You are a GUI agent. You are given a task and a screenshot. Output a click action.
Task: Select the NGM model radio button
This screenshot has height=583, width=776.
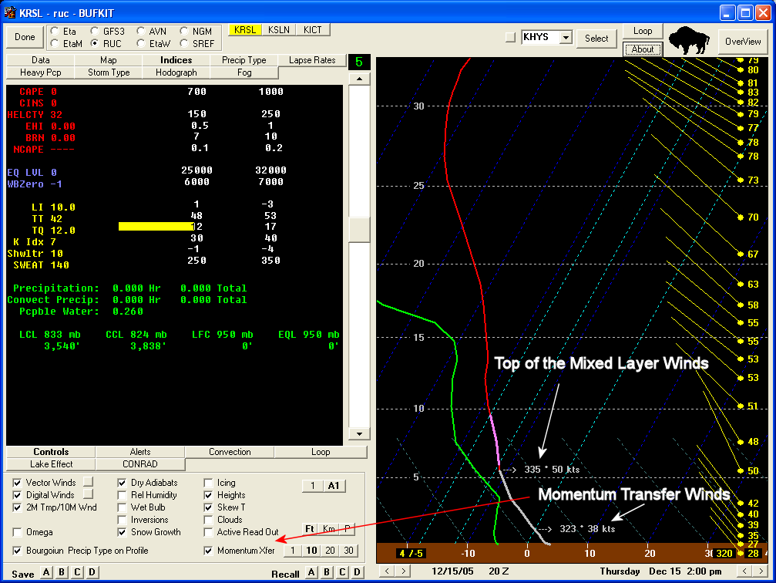184,31
